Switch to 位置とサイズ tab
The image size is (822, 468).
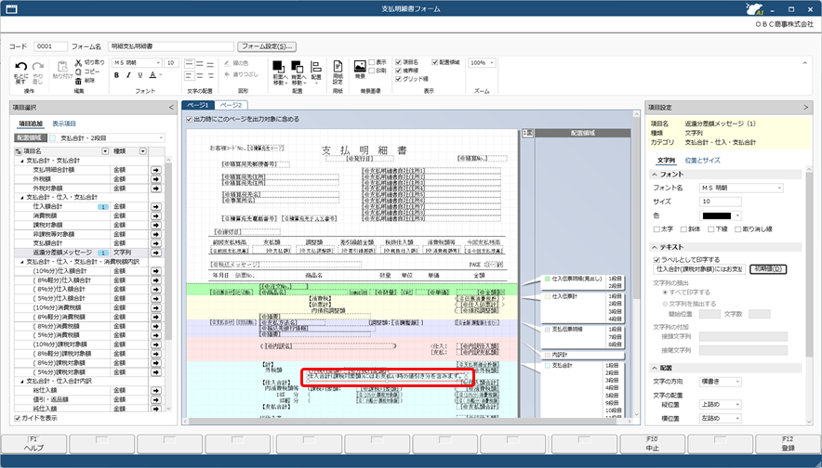click(702, 161)
